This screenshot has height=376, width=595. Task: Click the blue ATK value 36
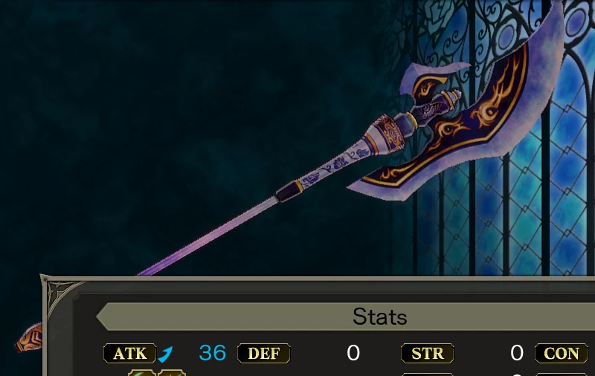click(213, 353)
